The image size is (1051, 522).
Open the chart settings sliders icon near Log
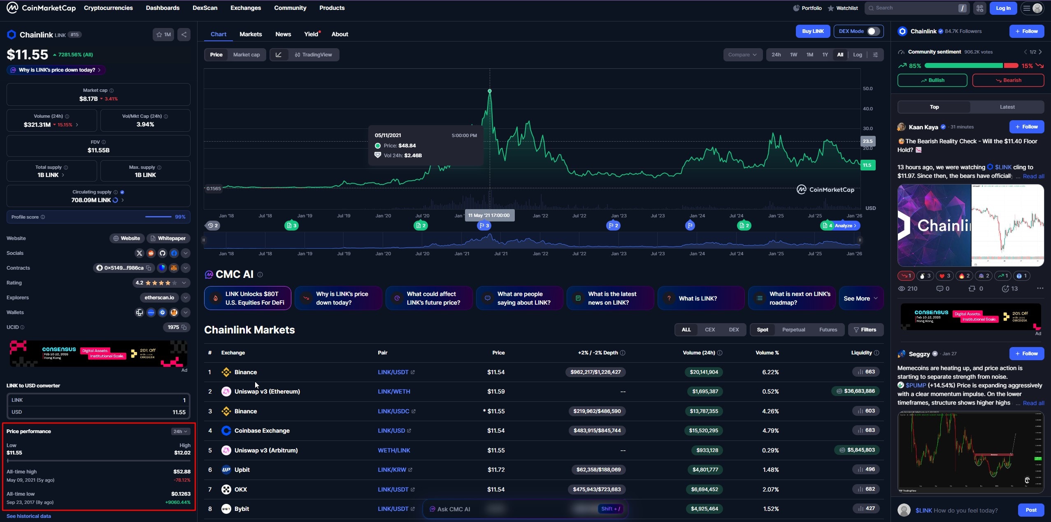click(876, 55)
